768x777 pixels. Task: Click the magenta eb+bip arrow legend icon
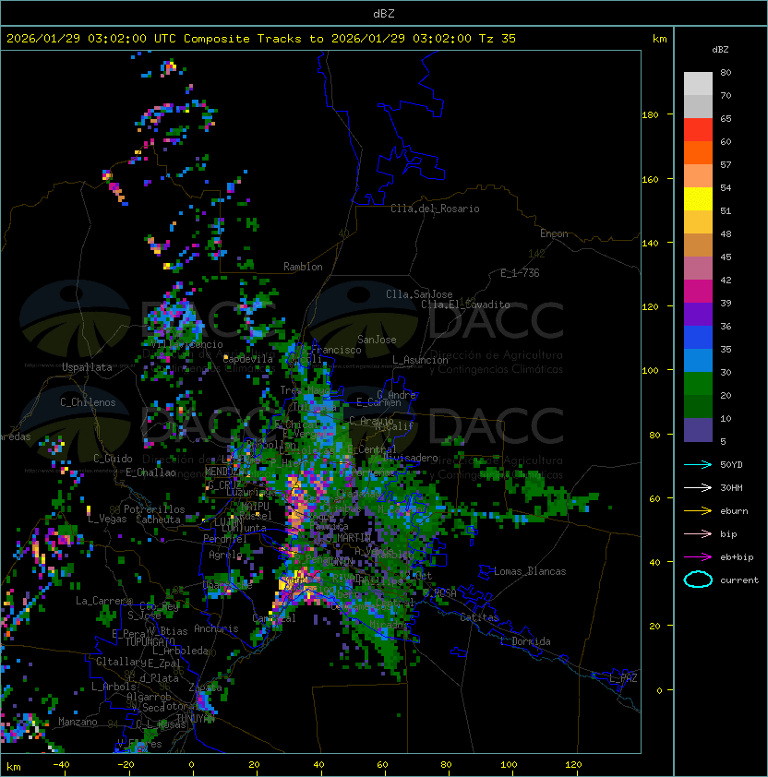coord(698,557)
